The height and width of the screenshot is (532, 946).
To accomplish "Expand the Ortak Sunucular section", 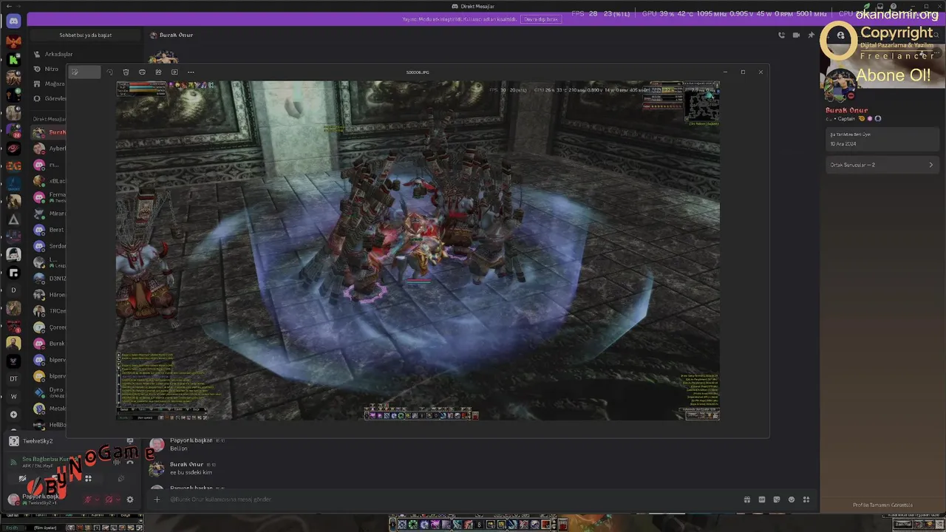I will [882, 165].
